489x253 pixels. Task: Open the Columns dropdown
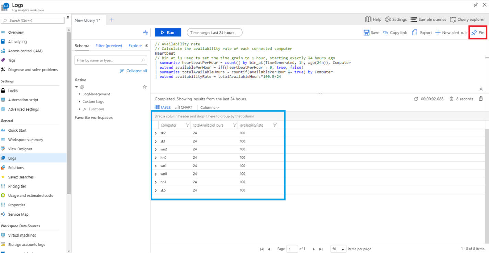[x=209, y=108]
